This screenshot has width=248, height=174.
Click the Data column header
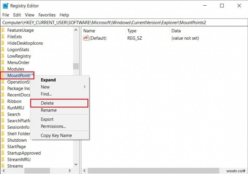click(176, 31)
